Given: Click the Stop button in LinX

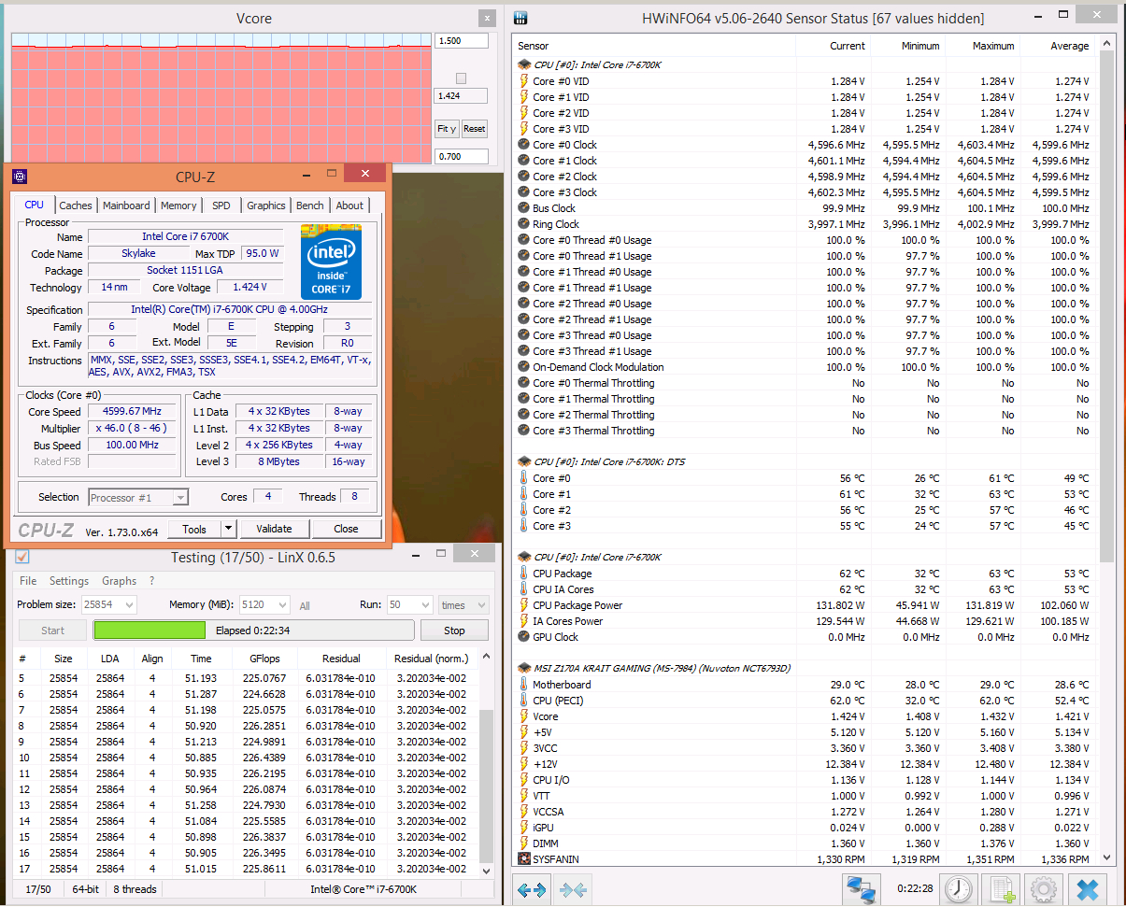Looking at the screenshot, I should tap(454, 631).
